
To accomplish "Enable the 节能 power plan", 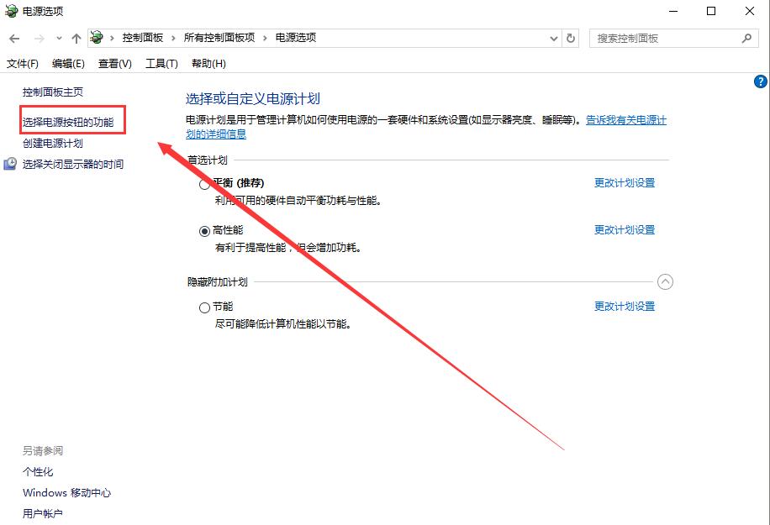I will 204,307.
